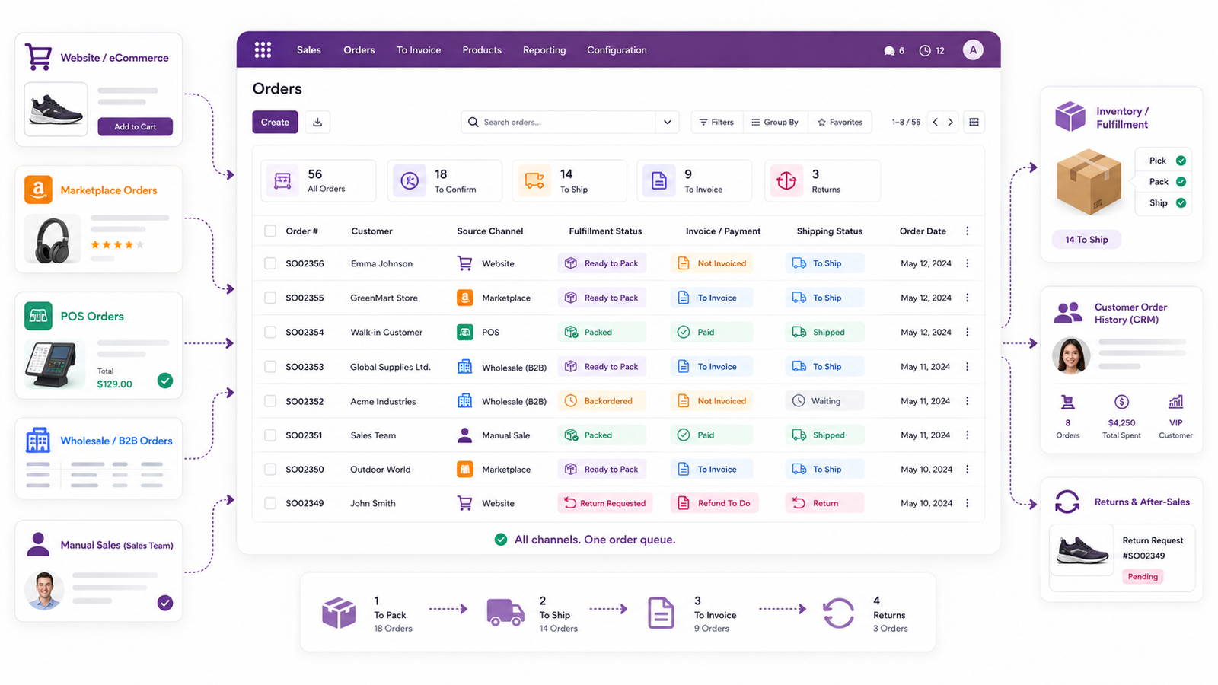Click the Marketplace Orders star rating
Image resolution: width=1218 pixels, height=685 pixels.
117,244
